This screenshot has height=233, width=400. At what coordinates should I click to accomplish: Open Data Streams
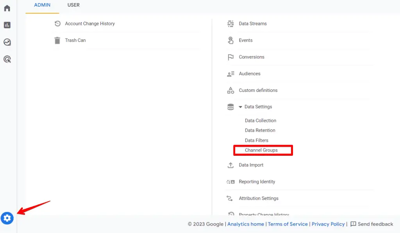(252, 23)
